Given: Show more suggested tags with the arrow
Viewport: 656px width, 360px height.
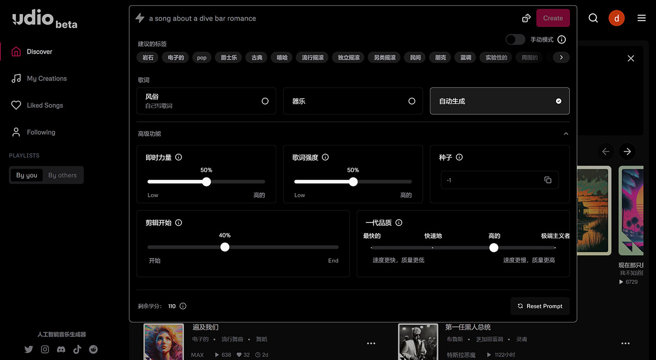Looking at the screenshot, I should click(561, 57).
